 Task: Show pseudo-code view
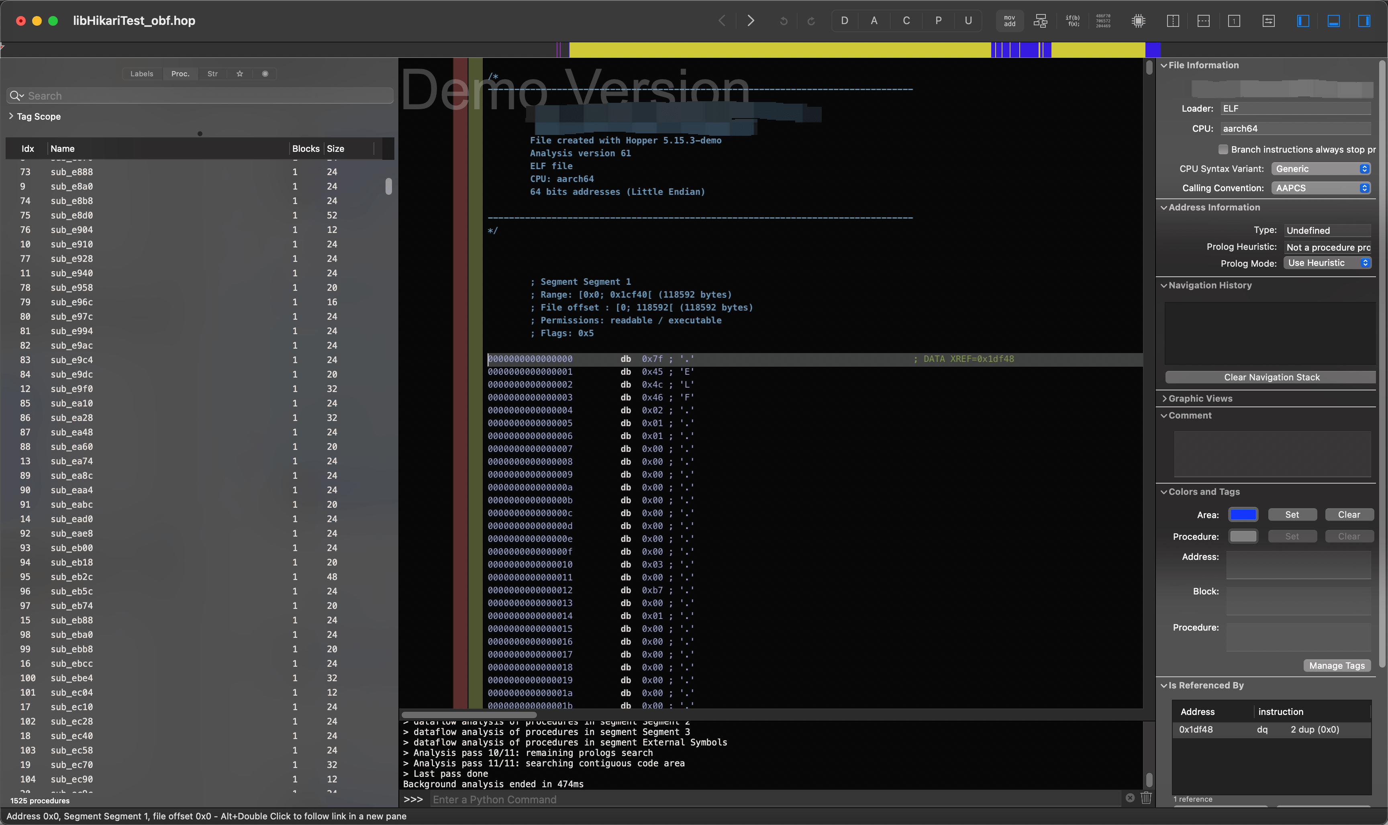[1072, 20]
